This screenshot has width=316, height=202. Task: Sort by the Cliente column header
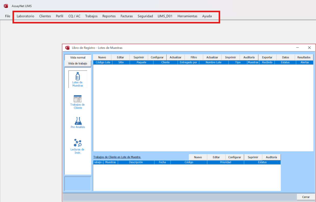165,62
